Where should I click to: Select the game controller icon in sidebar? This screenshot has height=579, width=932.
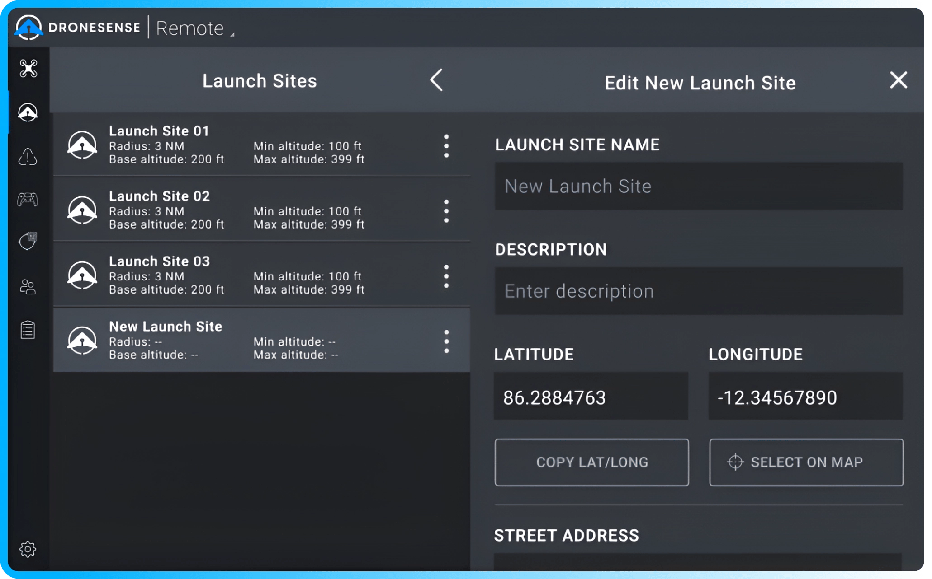click(28, 199)
